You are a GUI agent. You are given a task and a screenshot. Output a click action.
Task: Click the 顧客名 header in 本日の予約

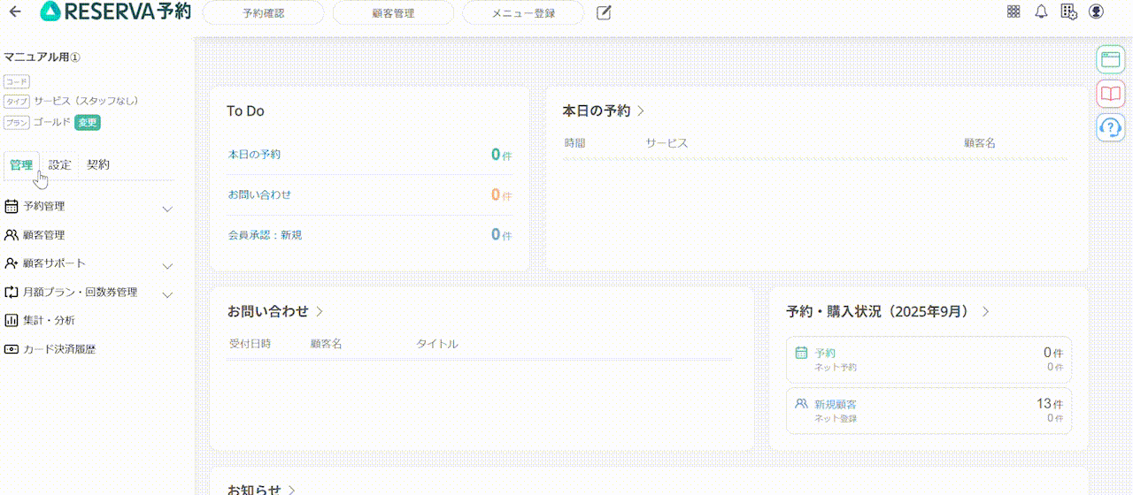980,142
